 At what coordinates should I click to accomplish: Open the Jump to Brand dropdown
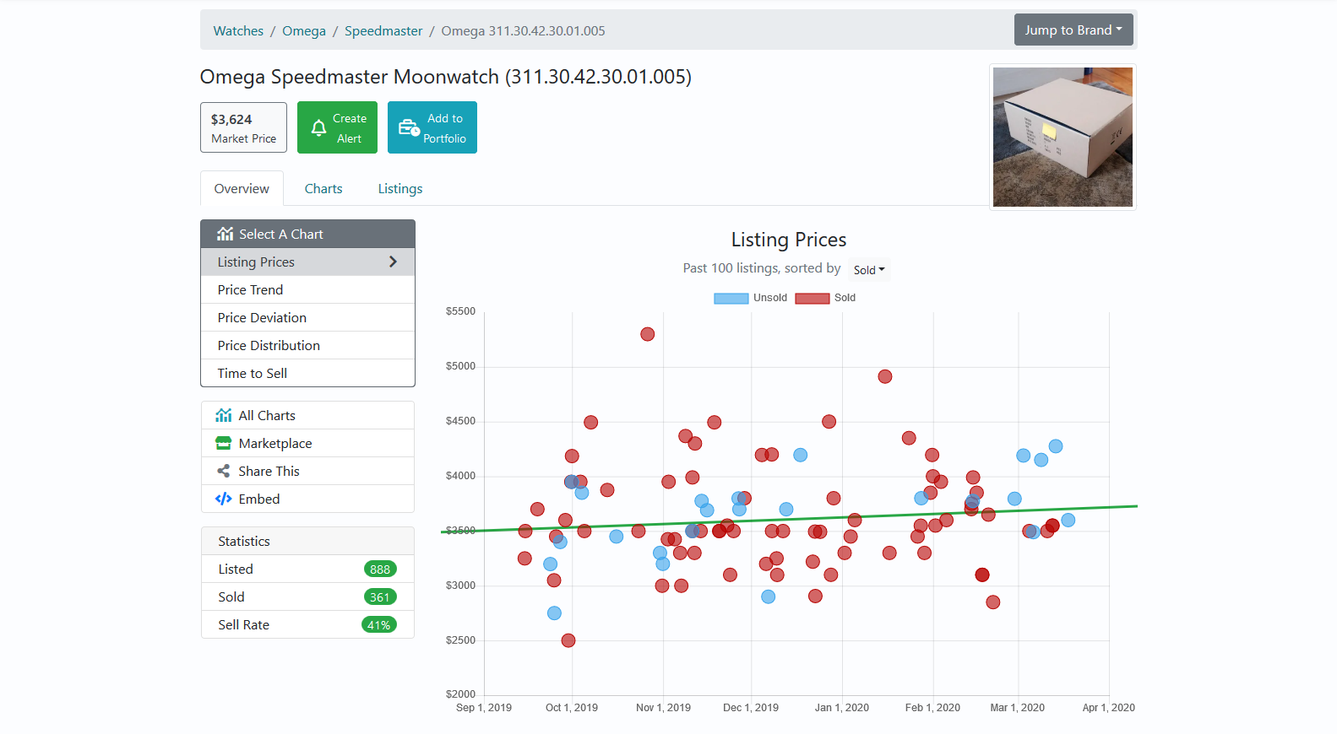[1073, 30]
